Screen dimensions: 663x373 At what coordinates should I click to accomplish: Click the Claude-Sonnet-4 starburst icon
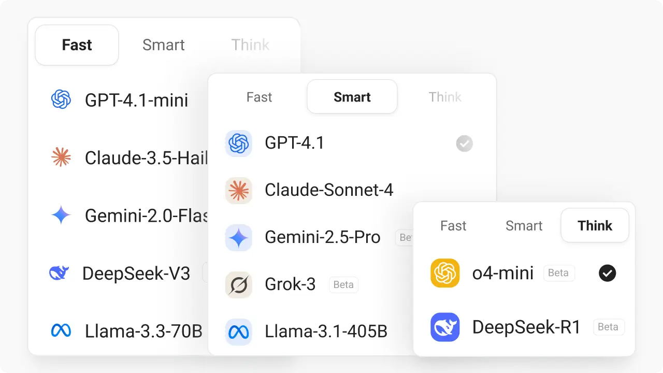[x=239, y=191]
